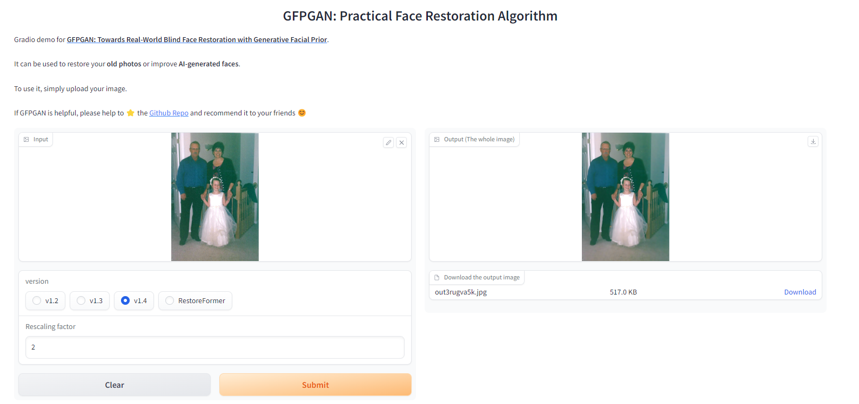Remove the input image with the X icon
Image resolution: width=859 pixels, height=404 pixels.
pos(401,142)
